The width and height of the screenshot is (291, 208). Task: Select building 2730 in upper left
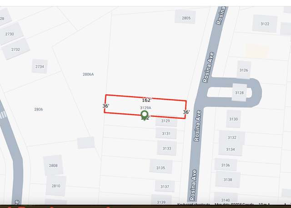pyautogui.click(x=10, y=34)
